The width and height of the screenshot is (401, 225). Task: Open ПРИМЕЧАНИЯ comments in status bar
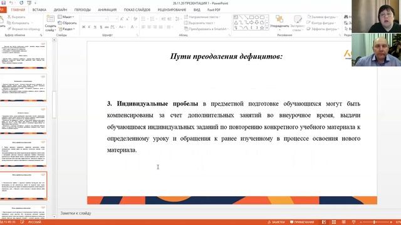[x=302, y=222]
